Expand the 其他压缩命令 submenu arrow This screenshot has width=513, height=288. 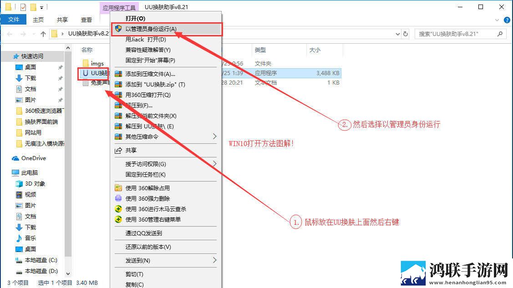click(x=215, y=136)
